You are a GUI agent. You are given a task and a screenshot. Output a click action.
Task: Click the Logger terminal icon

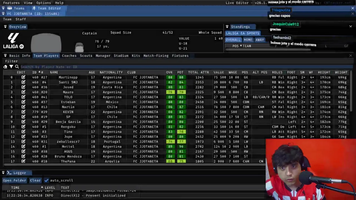pyautogui.click(x=9, y=173)
